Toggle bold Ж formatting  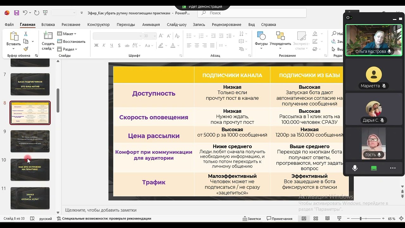click(96, 45)
